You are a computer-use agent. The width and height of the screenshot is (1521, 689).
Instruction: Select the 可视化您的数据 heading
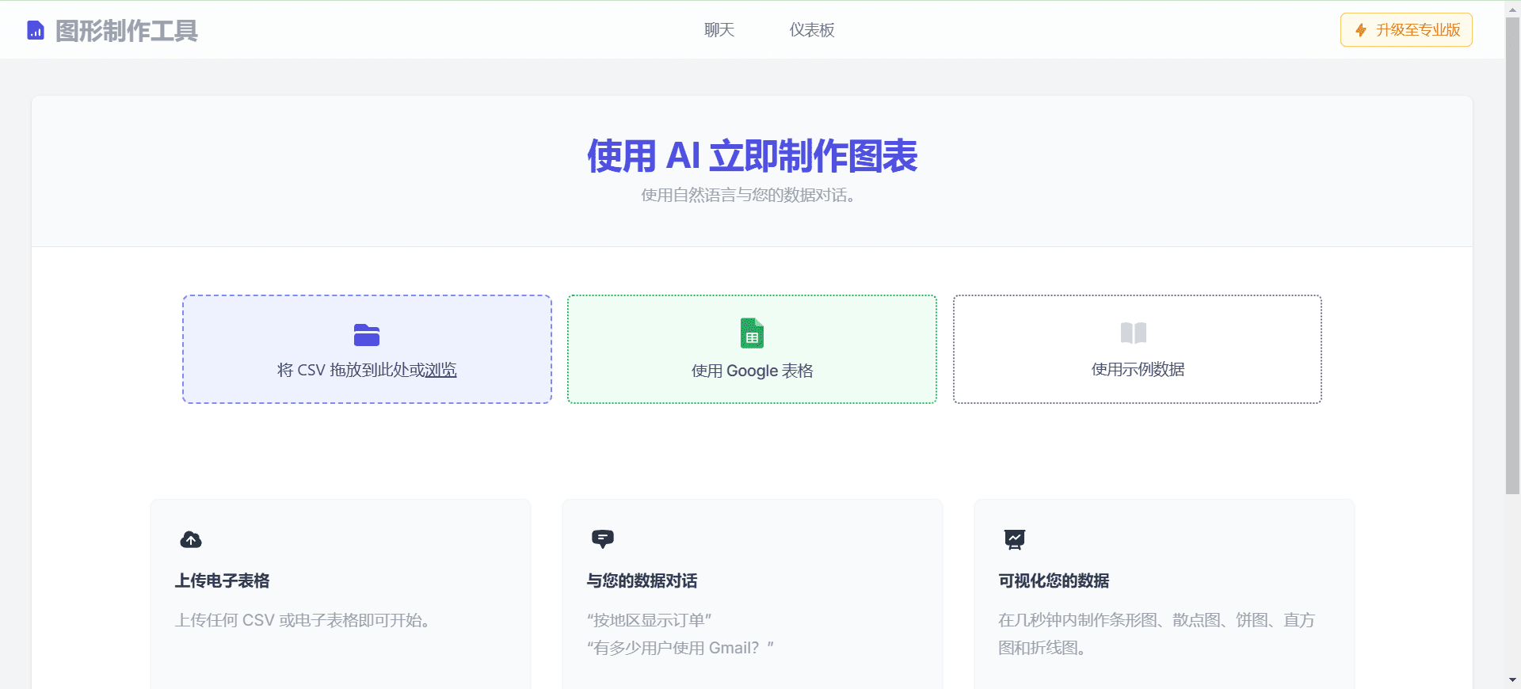tap(1054, 581)
